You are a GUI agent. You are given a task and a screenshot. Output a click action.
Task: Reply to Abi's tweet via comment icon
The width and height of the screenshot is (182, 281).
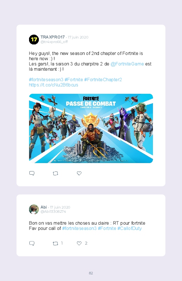(32, 243)
